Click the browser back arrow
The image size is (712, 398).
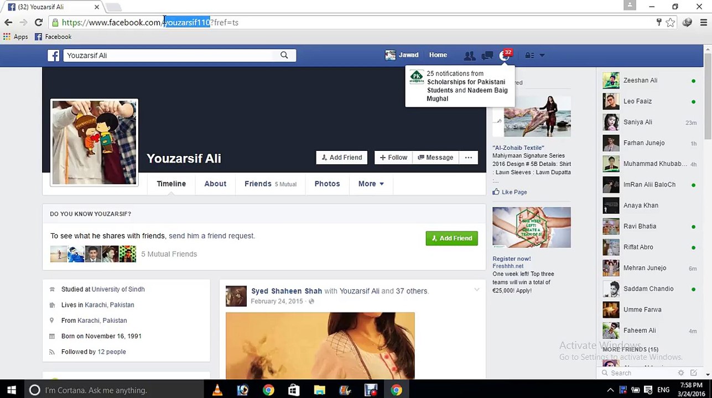tap(8, 23)
